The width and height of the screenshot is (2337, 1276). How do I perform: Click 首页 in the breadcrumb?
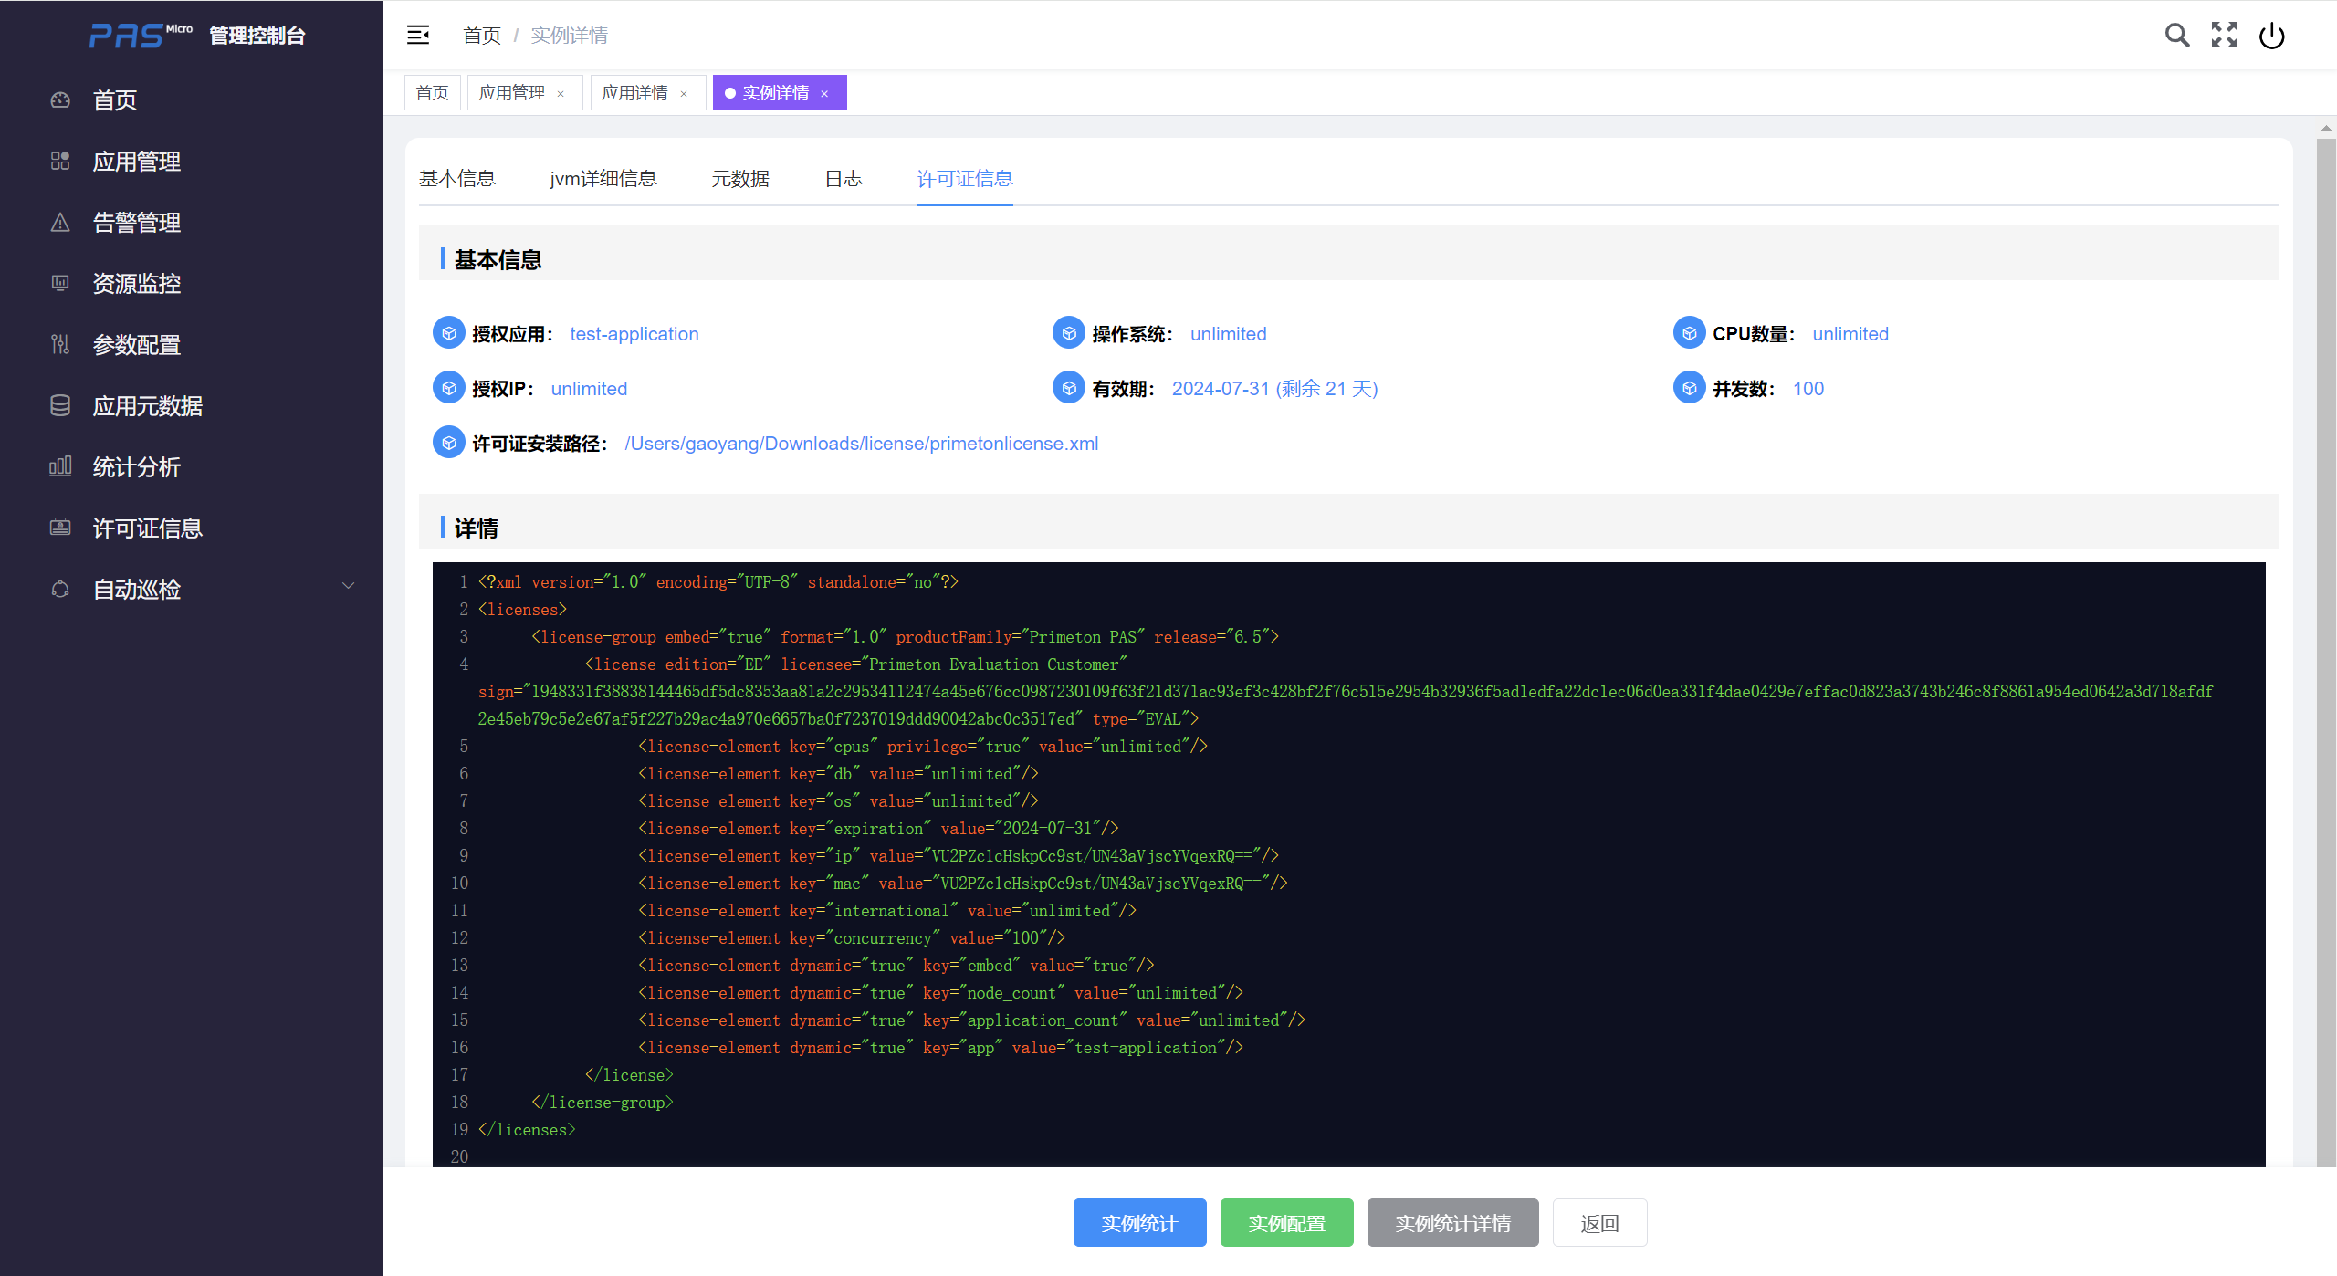pos(481,36)
